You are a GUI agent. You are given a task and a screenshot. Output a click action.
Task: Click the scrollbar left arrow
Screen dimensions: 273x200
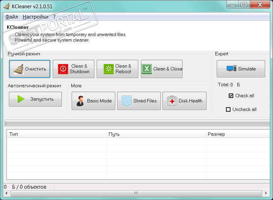7,193
